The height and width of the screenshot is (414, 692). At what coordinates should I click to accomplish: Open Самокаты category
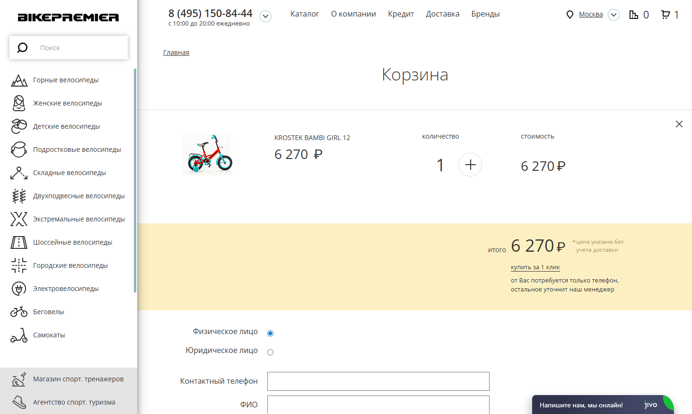click(x=49, y=335)
